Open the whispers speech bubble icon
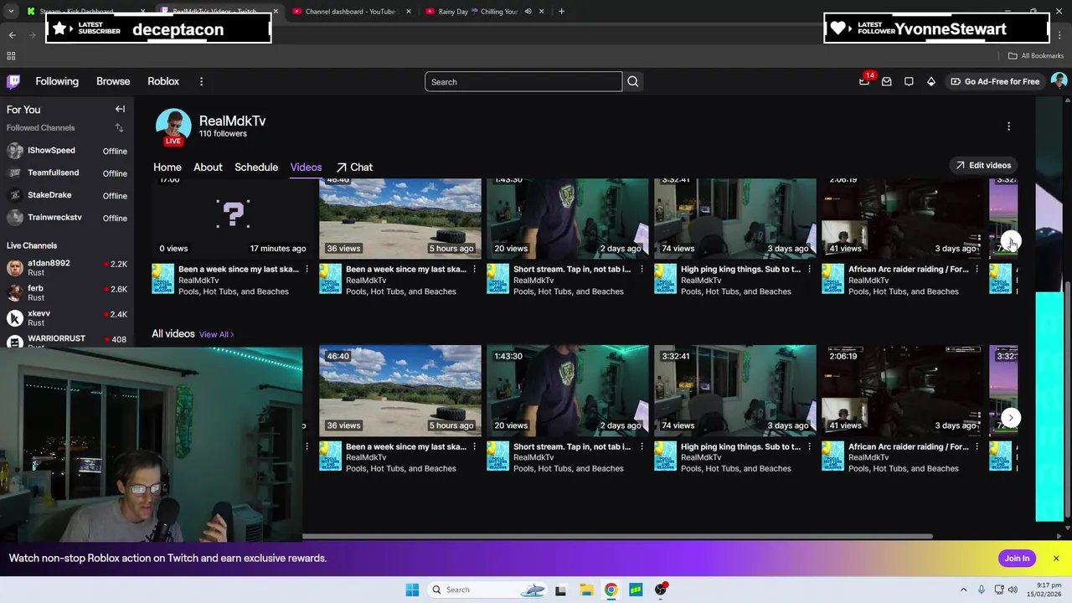Image resolution: width=1072 pixels, height=603 pixels. pos(909,81)
